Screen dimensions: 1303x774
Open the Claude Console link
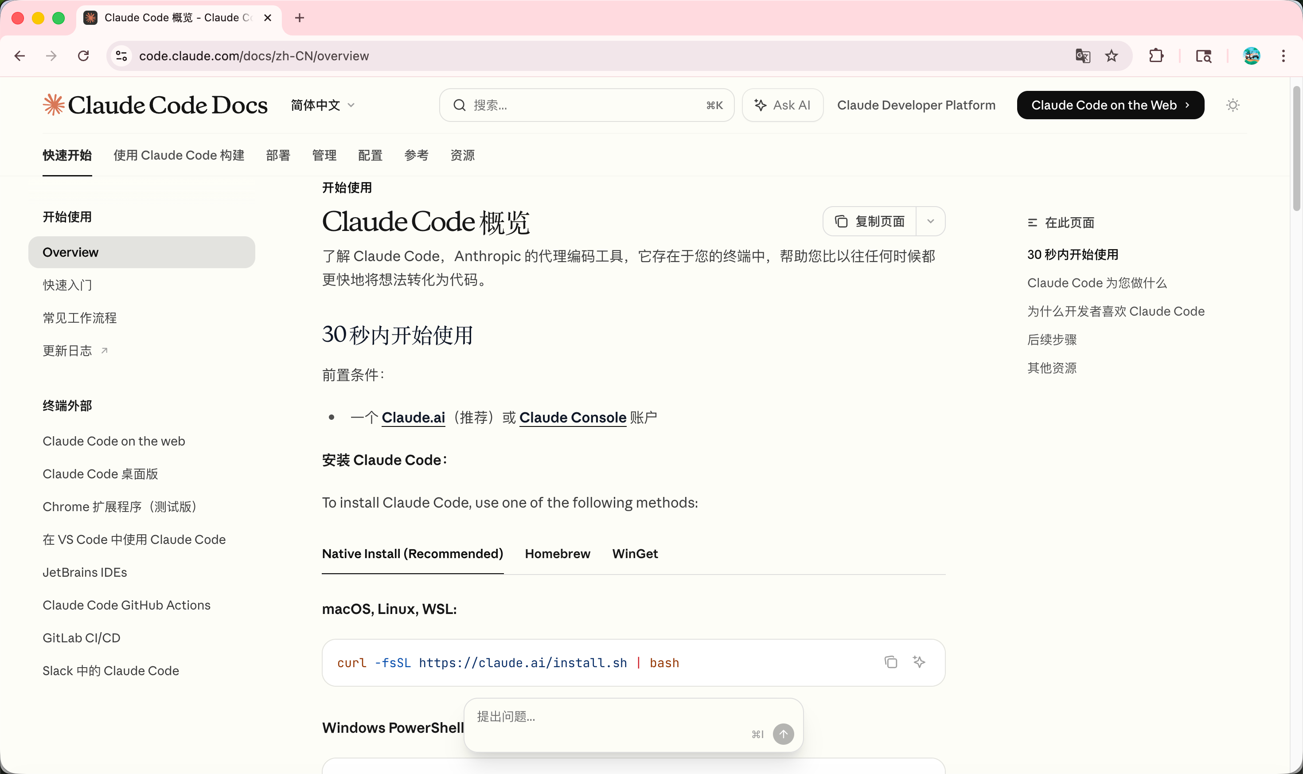573,418
